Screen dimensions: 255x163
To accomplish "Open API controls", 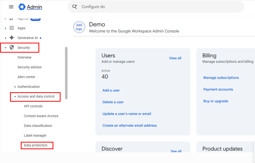I will coord(33,106).
